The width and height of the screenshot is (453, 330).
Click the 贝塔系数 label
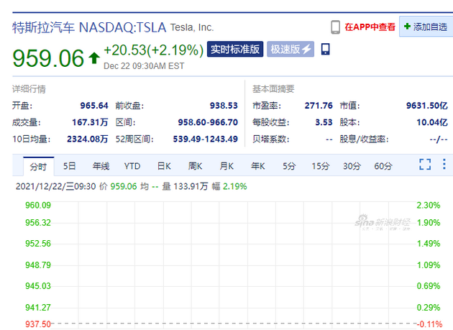[271, 139]
